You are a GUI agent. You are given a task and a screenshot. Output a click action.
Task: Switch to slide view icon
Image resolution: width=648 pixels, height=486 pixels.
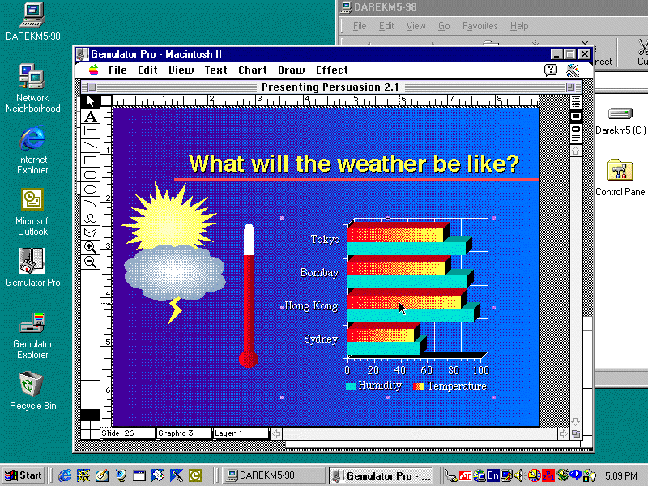[576, 116]
